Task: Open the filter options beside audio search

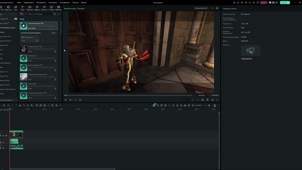Action: [x=55, y=14]
